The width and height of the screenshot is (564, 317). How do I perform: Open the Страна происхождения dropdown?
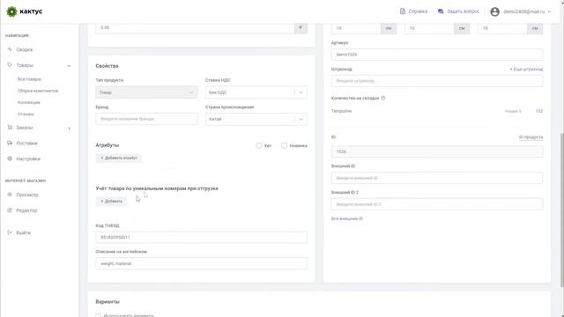click(x=256, y=119)
